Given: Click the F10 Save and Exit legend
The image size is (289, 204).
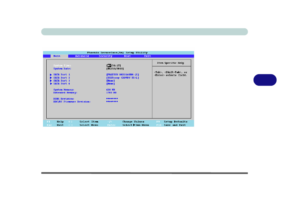Looking at the screenshot, I should [171, 125].
